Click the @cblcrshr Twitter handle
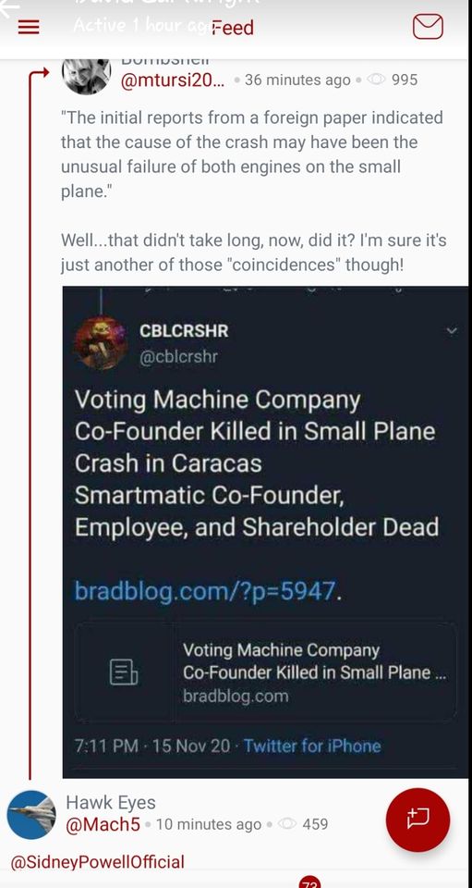Image resolution: width=472 pixels, height=888 pixels. 178,356
